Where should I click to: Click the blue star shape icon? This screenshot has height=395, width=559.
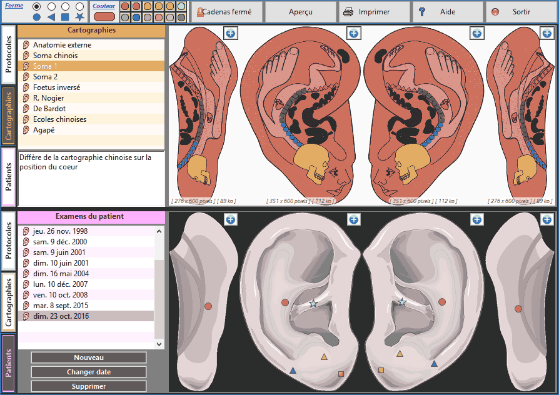[79, 17]
